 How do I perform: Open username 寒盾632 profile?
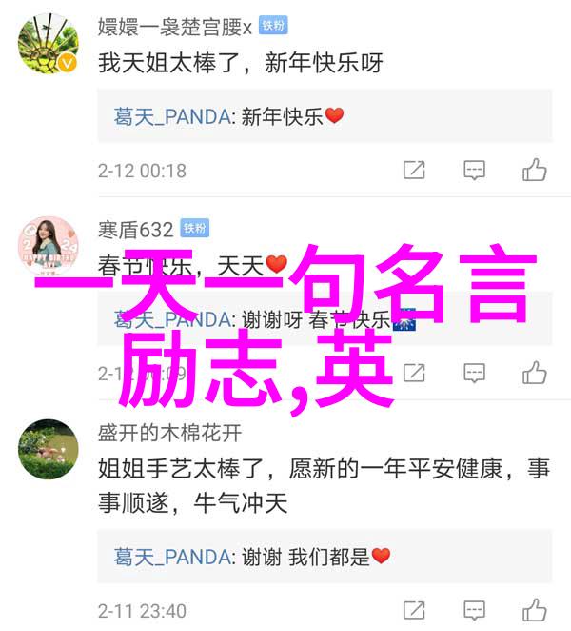136,230
